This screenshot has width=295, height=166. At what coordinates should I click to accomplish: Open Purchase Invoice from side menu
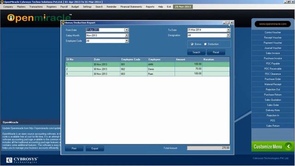[272, 59]
